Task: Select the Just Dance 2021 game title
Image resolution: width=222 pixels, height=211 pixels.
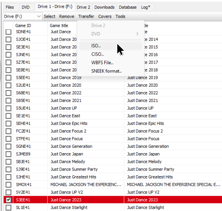Action: 66,101
